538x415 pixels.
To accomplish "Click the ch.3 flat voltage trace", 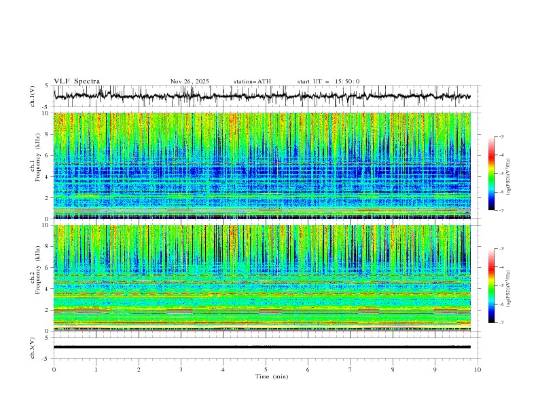I will pos(262,347).
